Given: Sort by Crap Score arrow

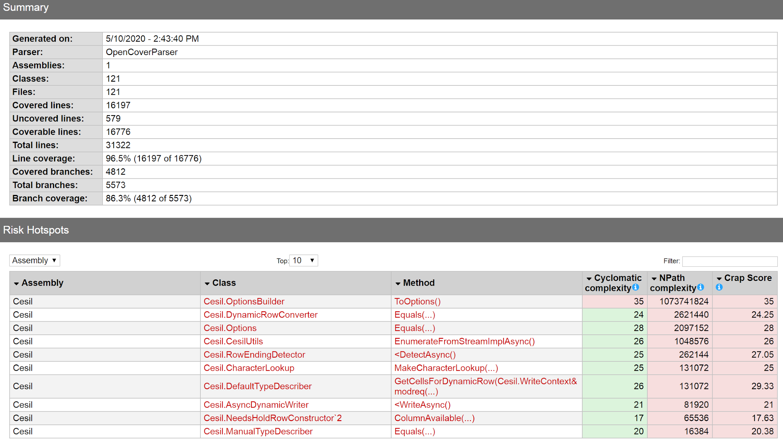Looking at the screenshot, I should 719,278.
